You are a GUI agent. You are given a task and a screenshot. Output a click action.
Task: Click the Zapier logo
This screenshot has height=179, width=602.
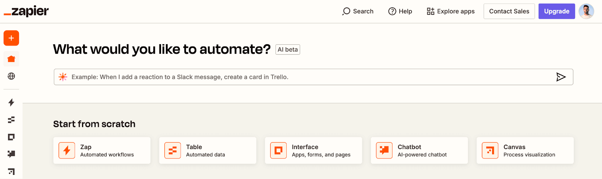[x=26, y=11]
